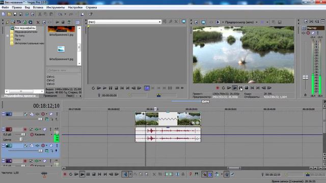Image resolution: width=326 pixels, height=183 pixels.
Task: Start media preview in Project Media toolbar
Action: click(58, 22)
